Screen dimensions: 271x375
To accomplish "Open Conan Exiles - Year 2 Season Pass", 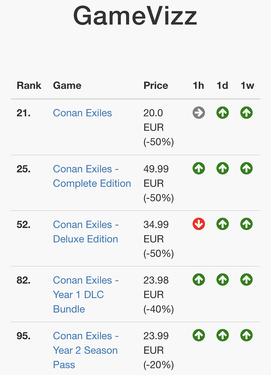I will [x=86, y=350].
